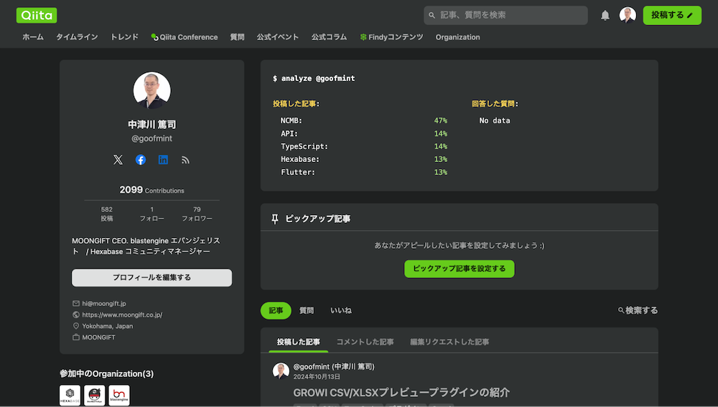Click プロフィールを編集する button
Image resolution: width=718 pixels, height=407 pixels.
click(x=151, y=277)
